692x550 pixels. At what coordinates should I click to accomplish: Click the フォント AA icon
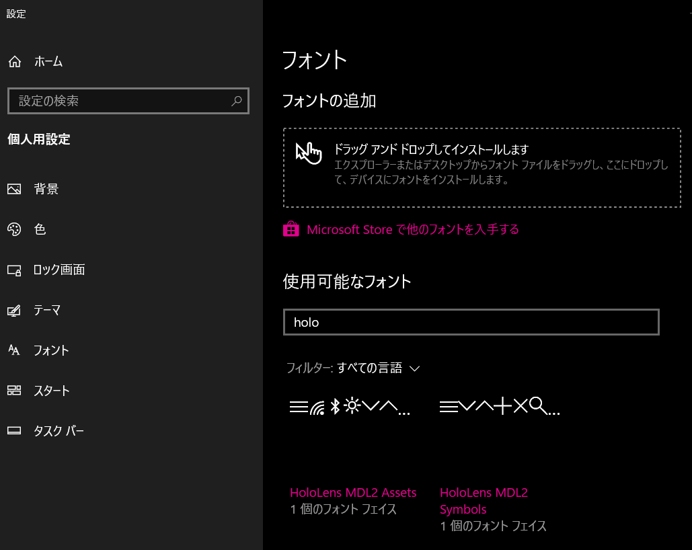pos(14,350)
